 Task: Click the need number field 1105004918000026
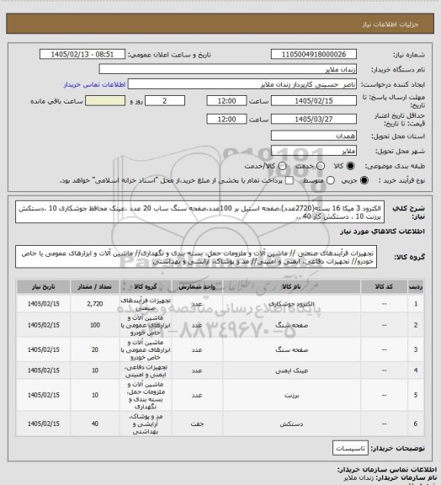[x=314, y=55]
